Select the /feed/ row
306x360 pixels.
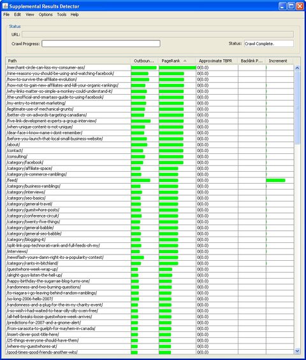(150, 180)
